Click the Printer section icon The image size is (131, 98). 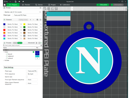4,8
